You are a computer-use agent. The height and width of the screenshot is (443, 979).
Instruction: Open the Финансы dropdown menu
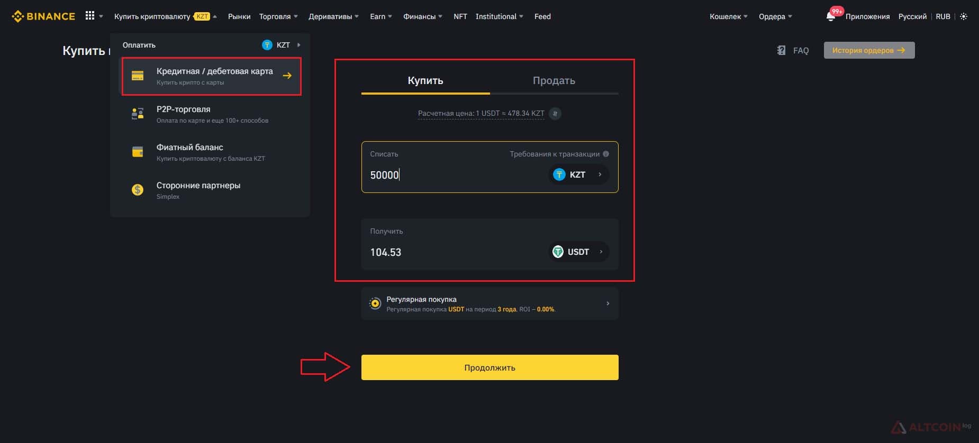click(x=423, y=16)
